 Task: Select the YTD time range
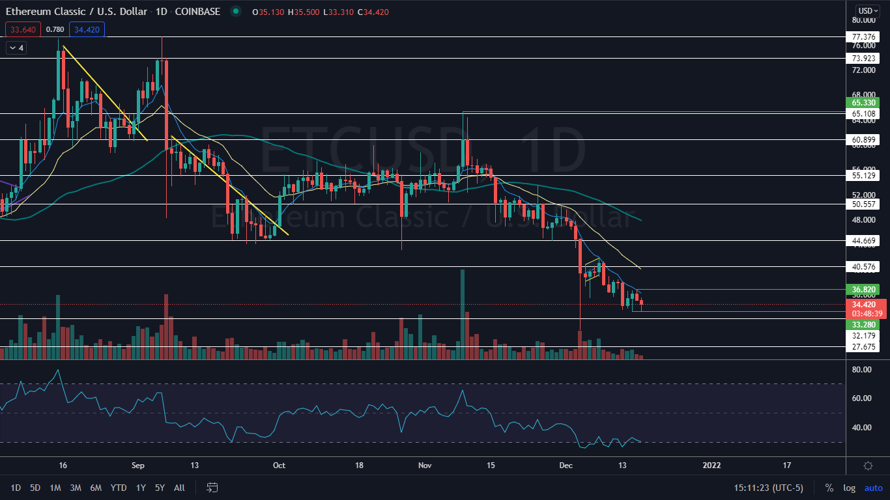pos(119,488)
